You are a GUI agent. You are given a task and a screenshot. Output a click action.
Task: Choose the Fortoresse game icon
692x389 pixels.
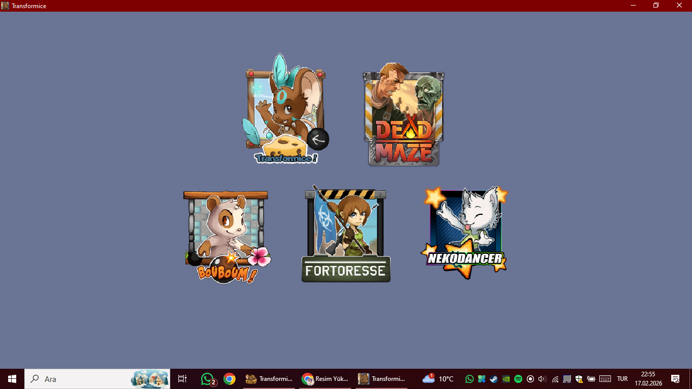click(x=347, y=234)
